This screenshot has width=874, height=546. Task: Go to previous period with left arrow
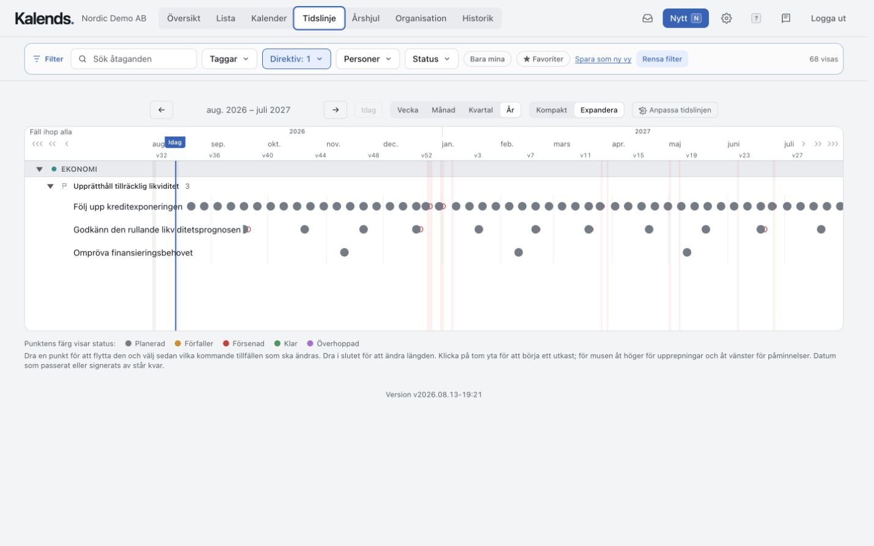point(161,110)
